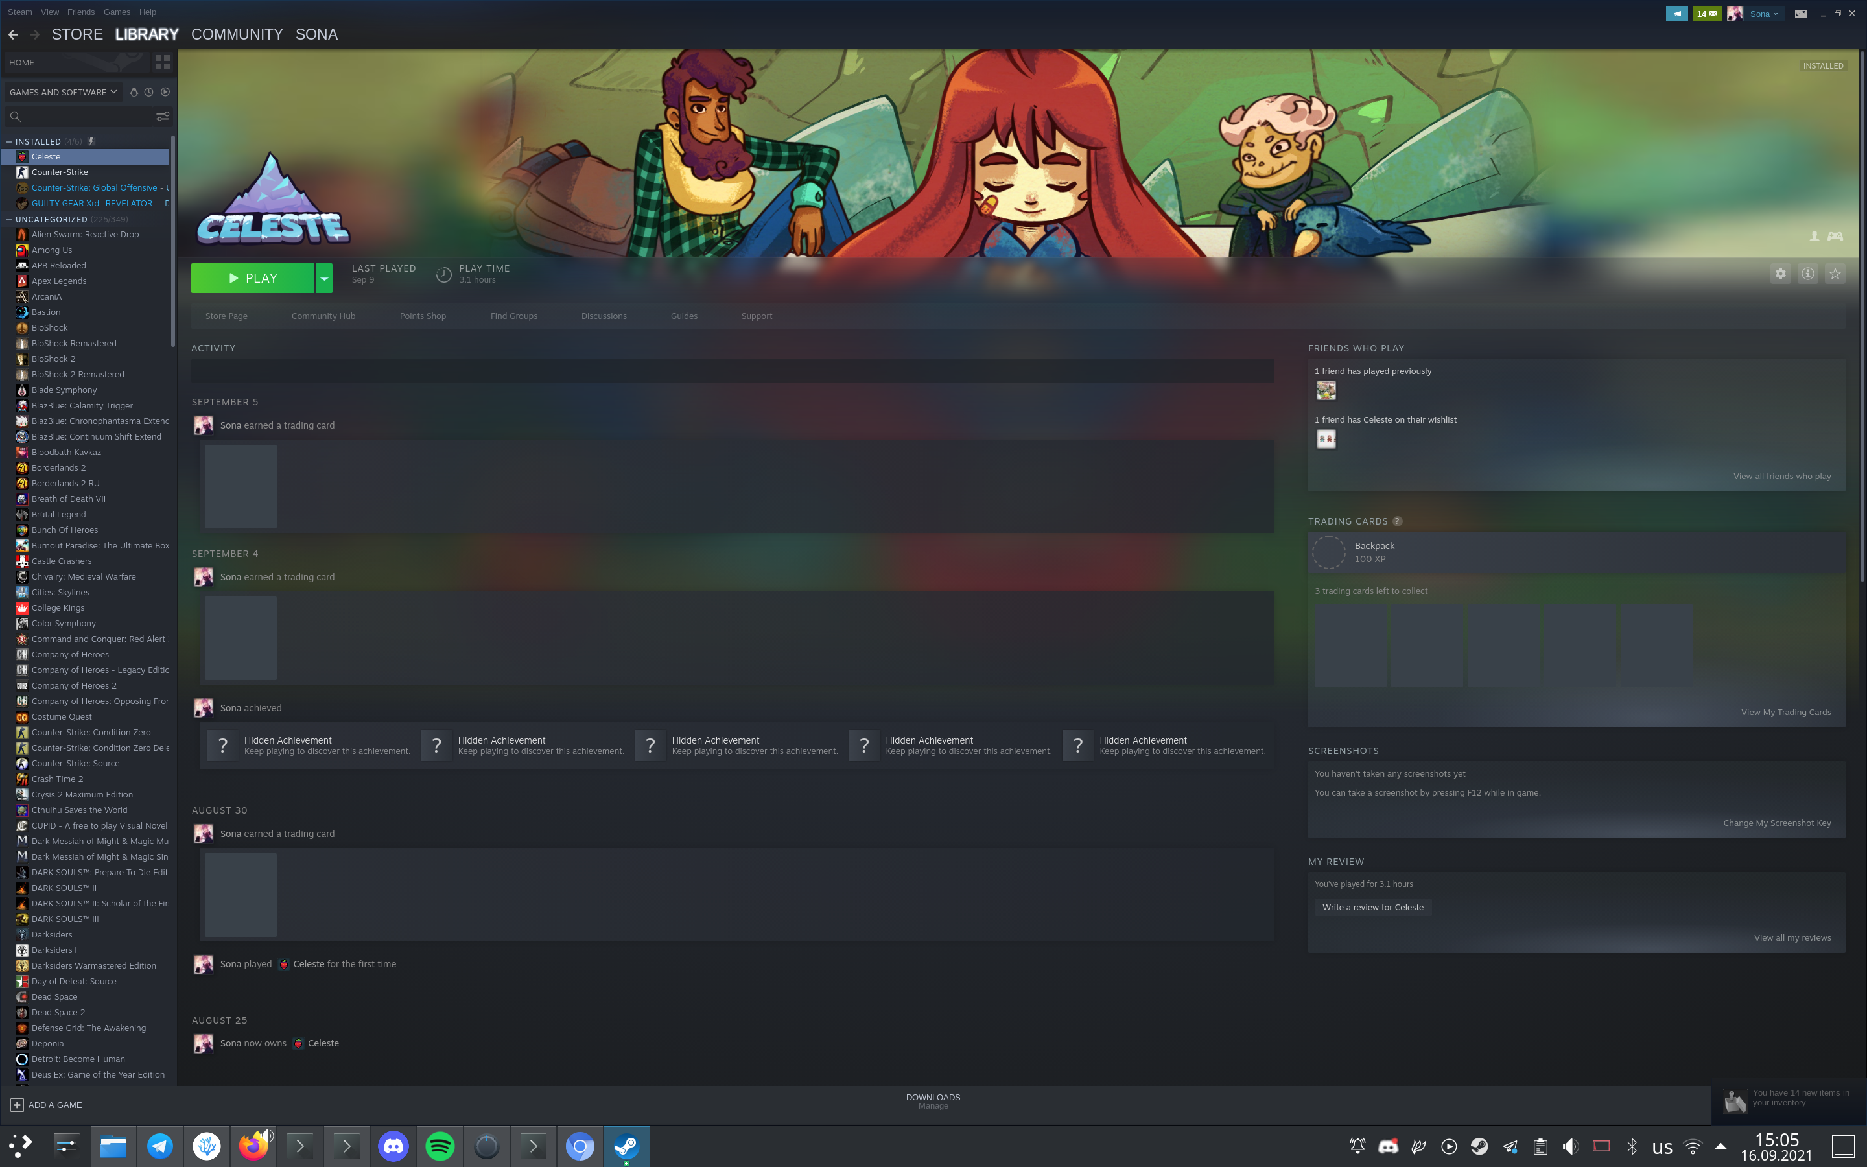Open the Friends menu
Image resolution: width=1867 pixels, height=1167 pixels.
(81, 12)
